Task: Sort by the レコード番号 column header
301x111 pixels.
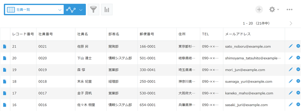Action: click(23, 34)
